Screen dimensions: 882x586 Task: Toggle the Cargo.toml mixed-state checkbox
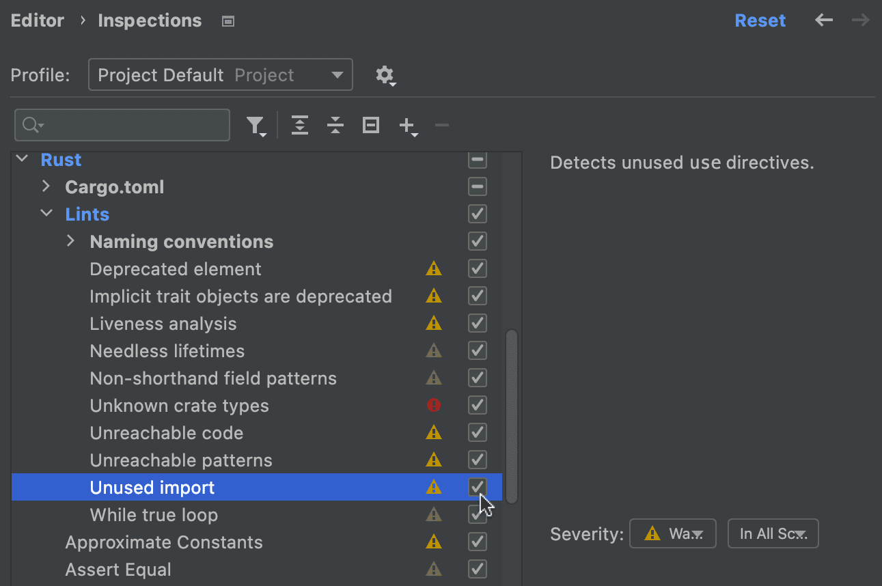pyautogui.click(x=477, y=186)
